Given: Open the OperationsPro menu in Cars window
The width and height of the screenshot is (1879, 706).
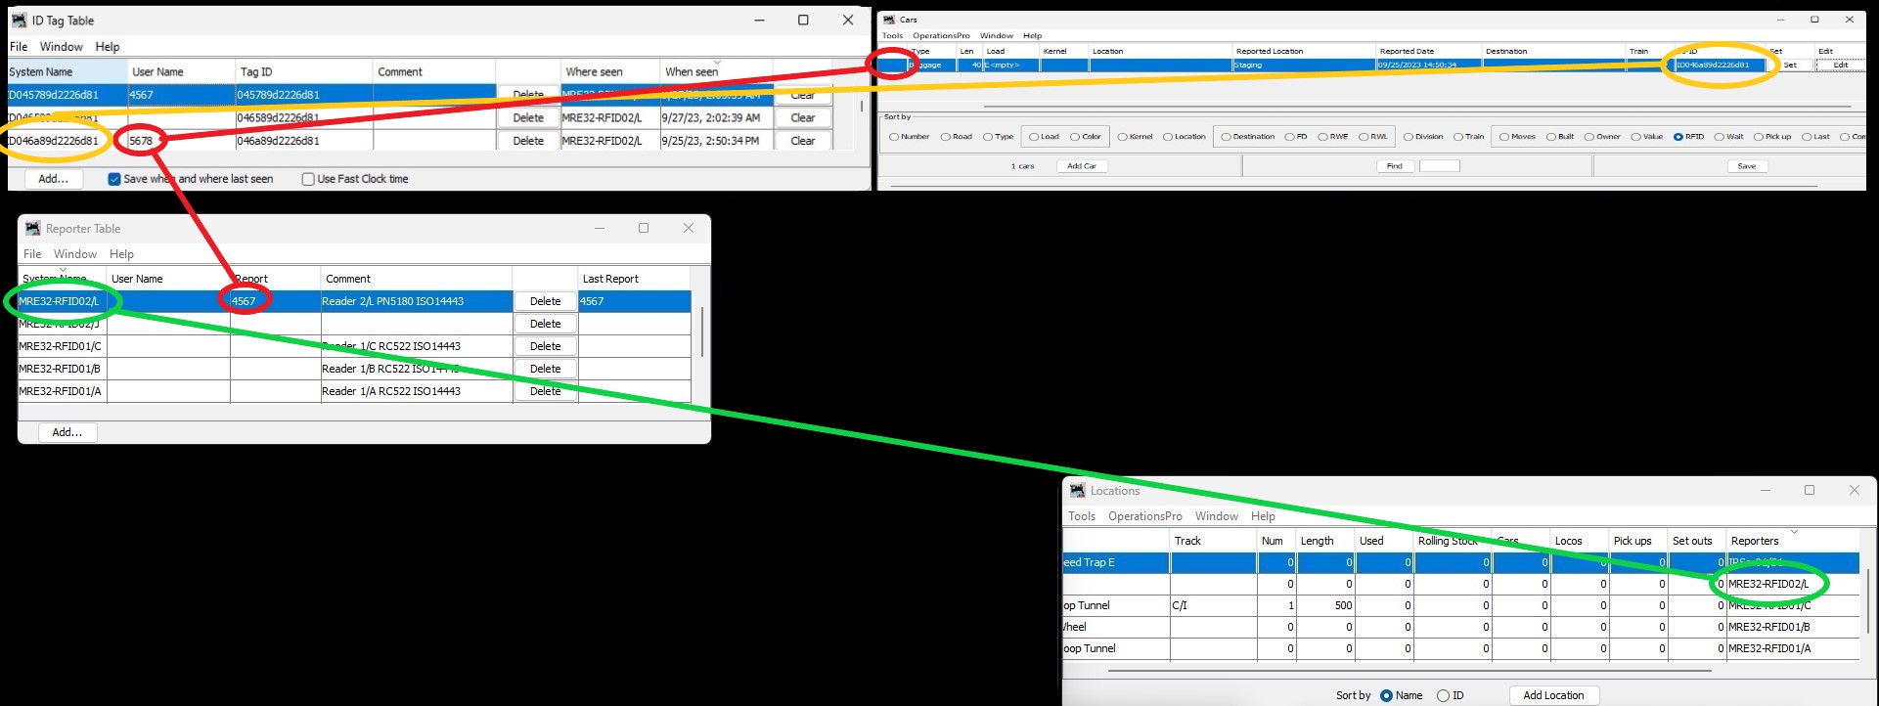Looking at the screenshot, I should (940, 35).
